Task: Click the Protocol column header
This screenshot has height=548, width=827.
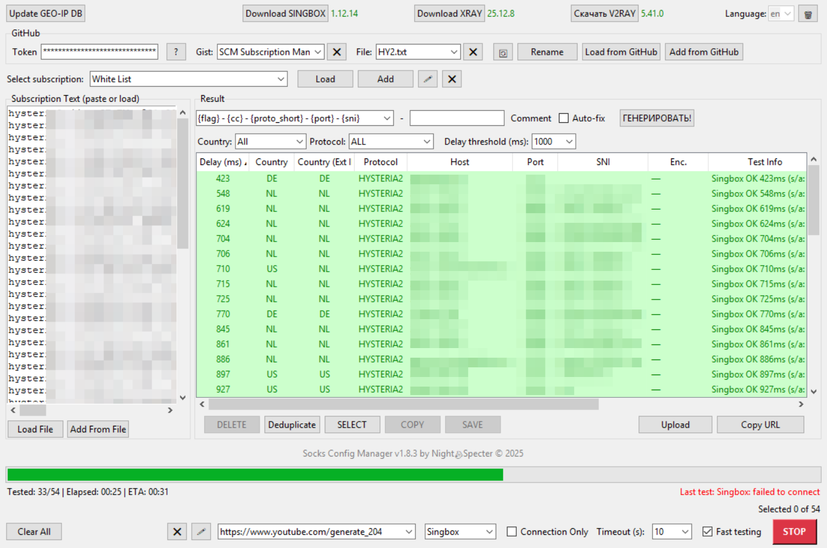Action: [381, 161]
